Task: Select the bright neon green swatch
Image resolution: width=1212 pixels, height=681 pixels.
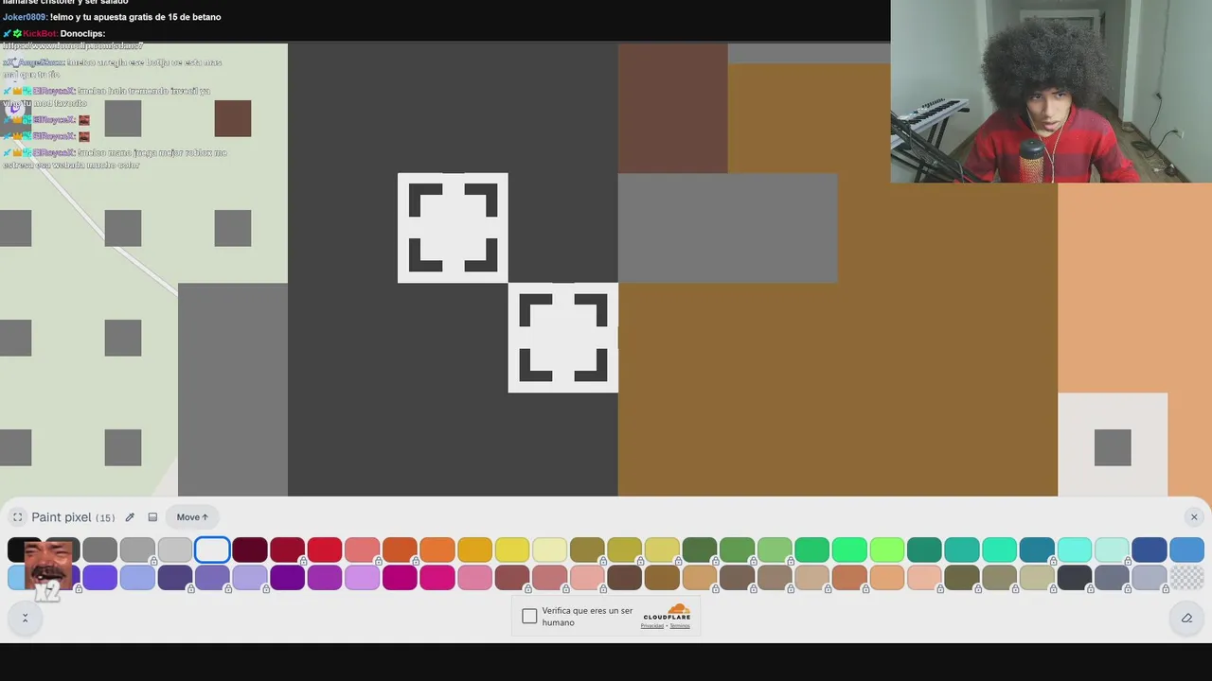Action: (x=849, y=550)
